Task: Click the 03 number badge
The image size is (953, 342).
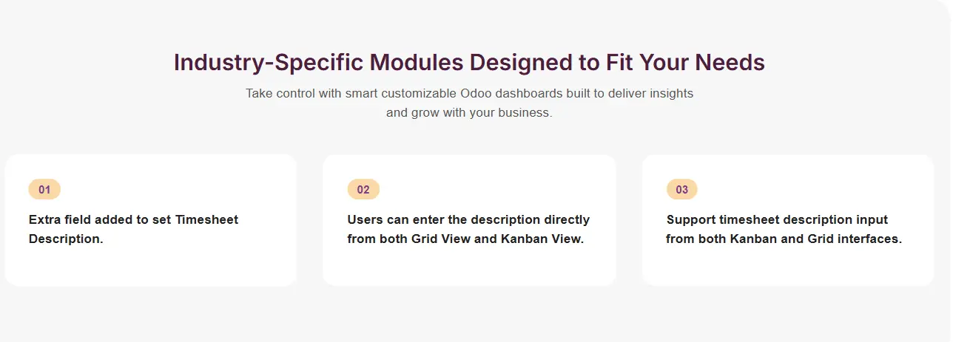Action: 682,190
